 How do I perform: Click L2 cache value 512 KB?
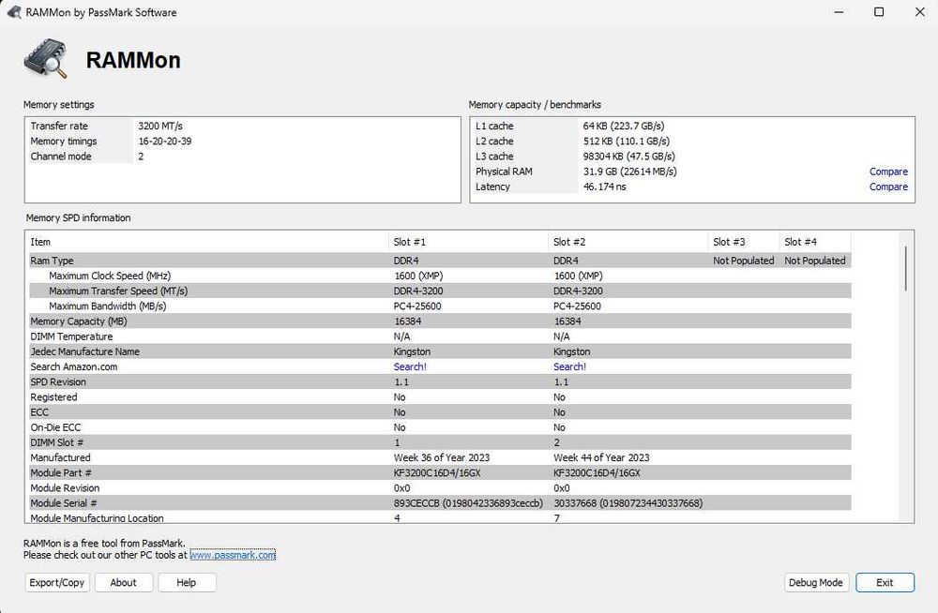point(627,142)
